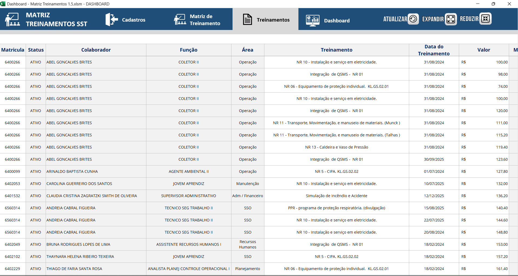This screenshot has width=518, height=276.
Task: Click the Treinamentos document icon
Action: point(247,19)
